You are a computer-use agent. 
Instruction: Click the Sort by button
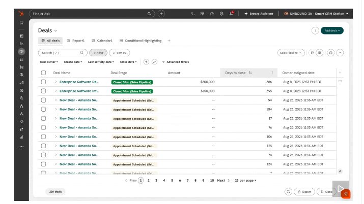(120, 53)
